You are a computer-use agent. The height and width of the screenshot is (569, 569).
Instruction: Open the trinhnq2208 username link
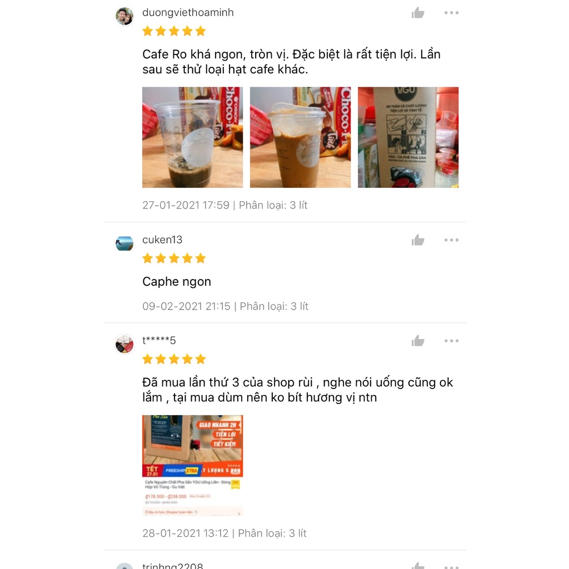(172, 566)
